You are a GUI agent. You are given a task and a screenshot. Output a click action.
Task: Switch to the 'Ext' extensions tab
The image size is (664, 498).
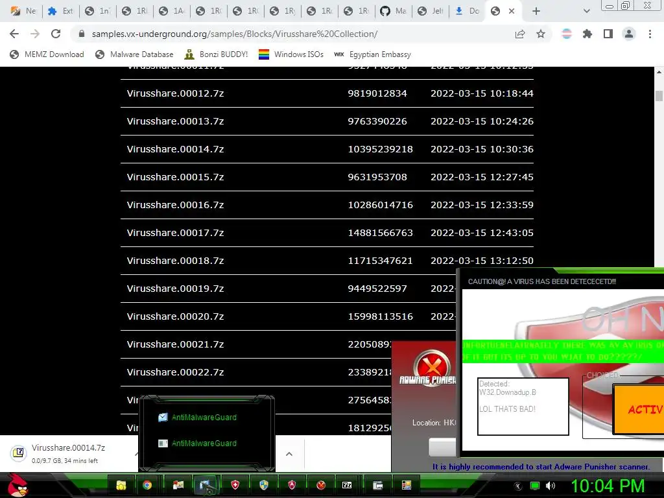click(60, 11)
